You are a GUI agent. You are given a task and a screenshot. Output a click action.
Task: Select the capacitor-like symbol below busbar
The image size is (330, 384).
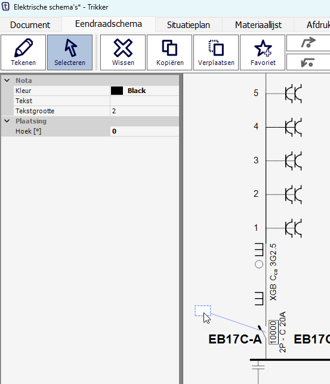pyautogui.click(x=258, y=367)
